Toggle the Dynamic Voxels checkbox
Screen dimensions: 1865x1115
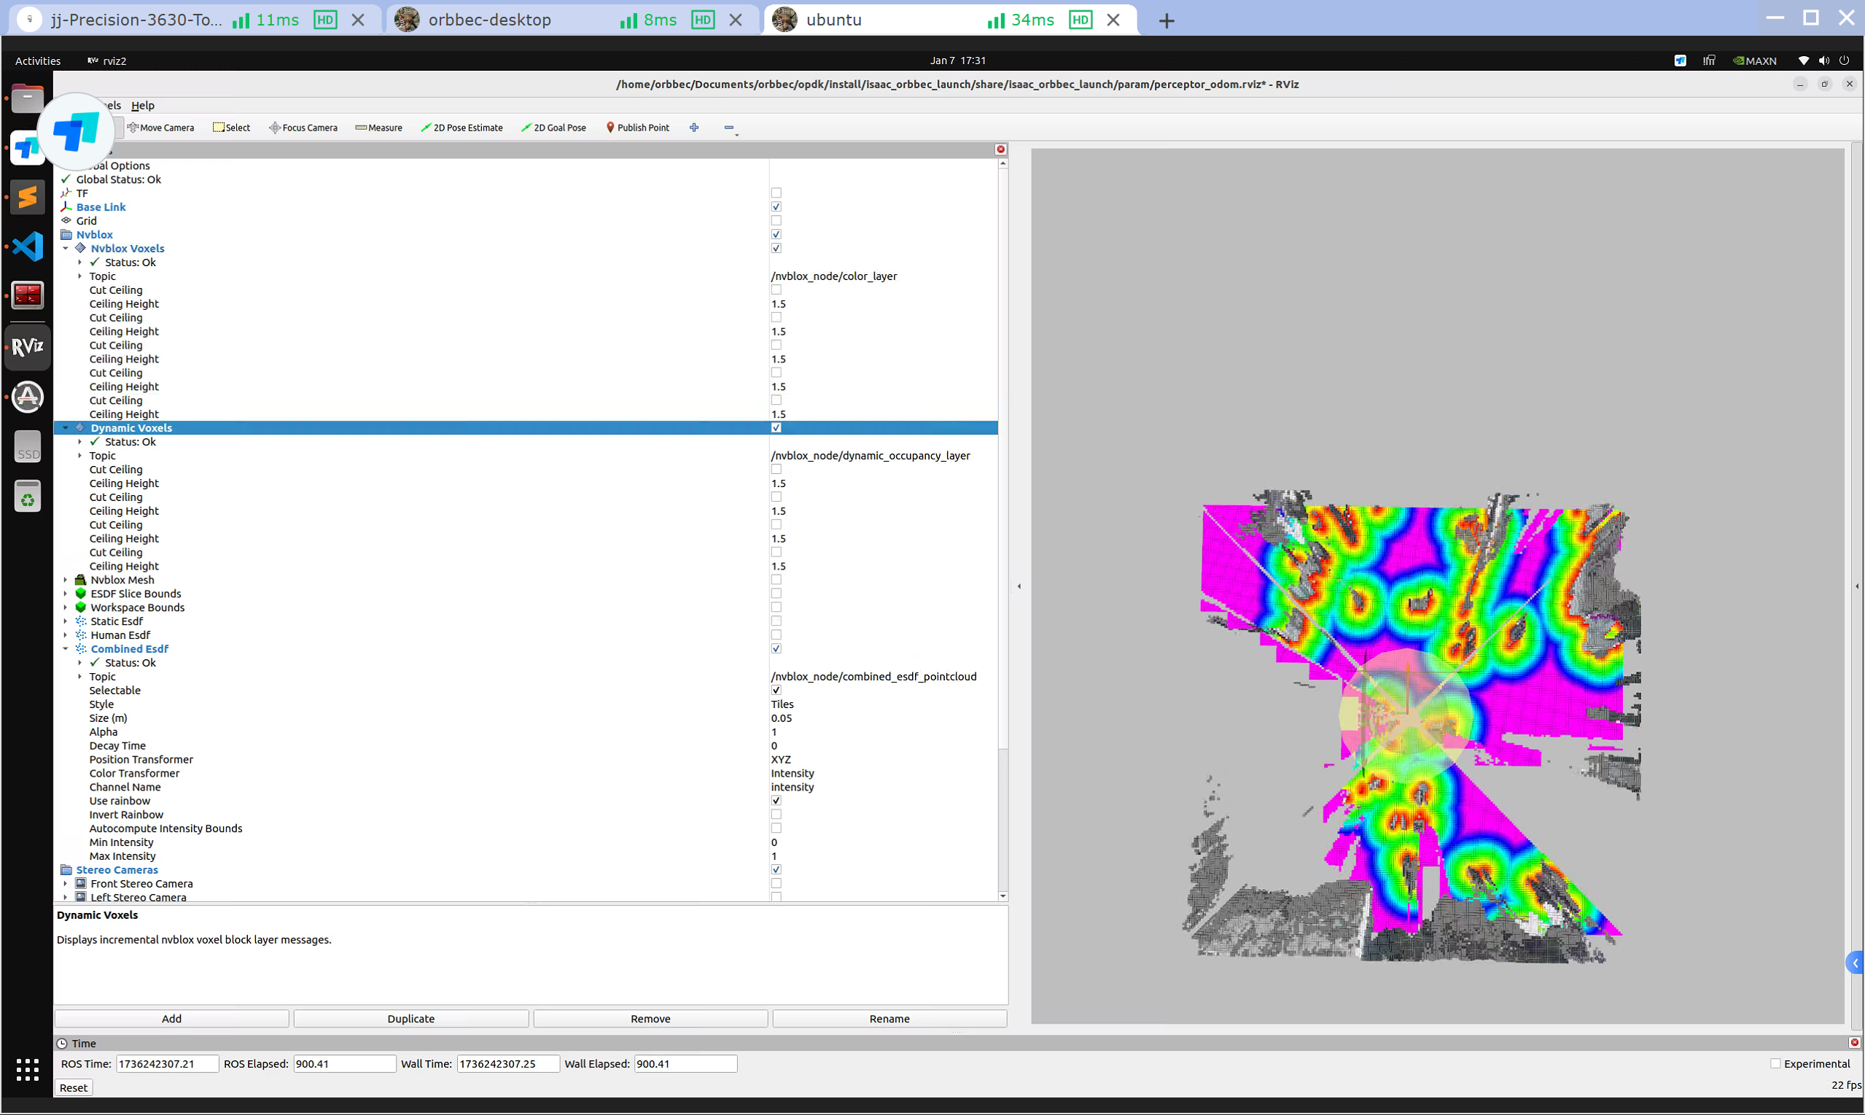tap(776, 427)
